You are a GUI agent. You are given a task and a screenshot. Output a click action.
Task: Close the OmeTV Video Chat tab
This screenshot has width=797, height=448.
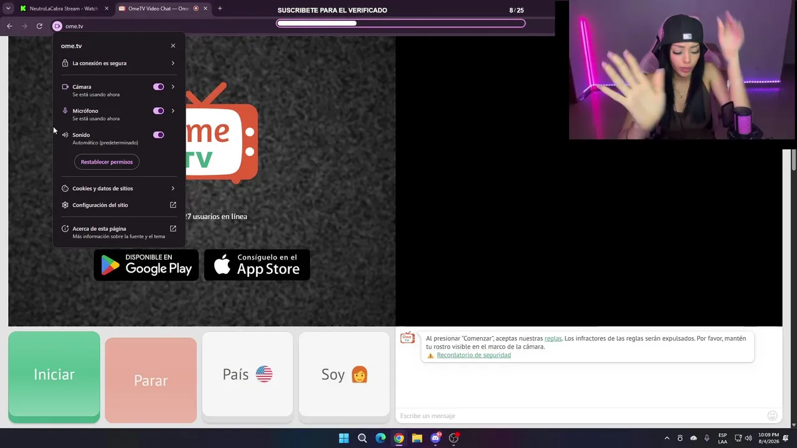click(x=205, y=9)
